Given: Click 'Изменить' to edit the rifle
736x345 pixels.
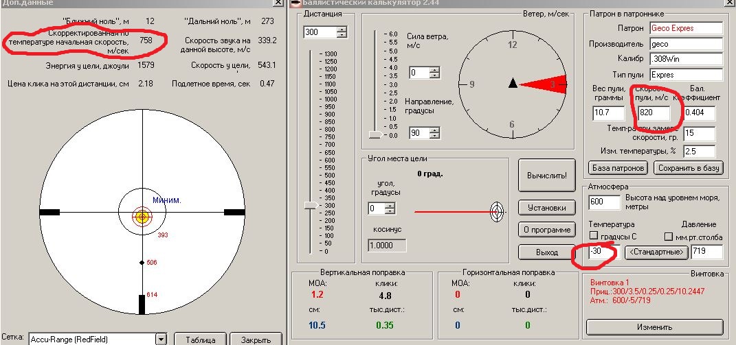Looking at the screenshot, I should pos(654,327).
